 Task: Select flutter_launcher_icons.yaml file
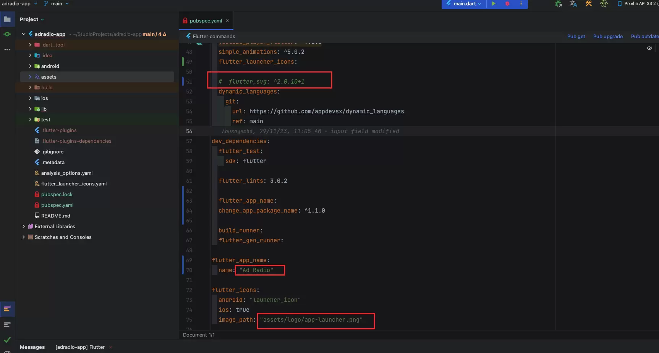tap(74, 184)
